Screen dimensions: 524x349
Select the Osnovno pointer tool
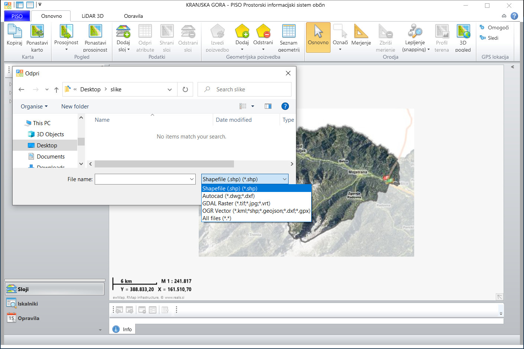pos(318,37)
